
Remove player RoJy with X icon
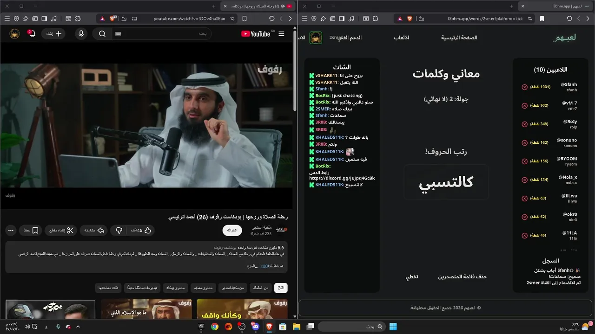pyautogui.click(x=525, y=124)
